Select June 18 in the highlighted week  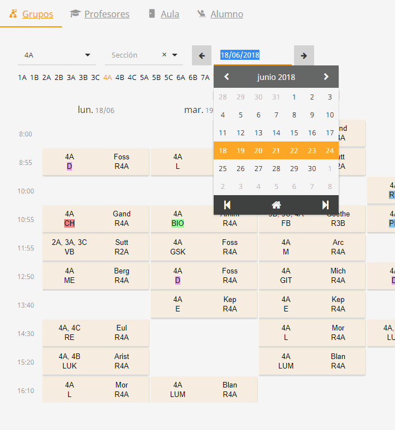[x=223, y=151]
